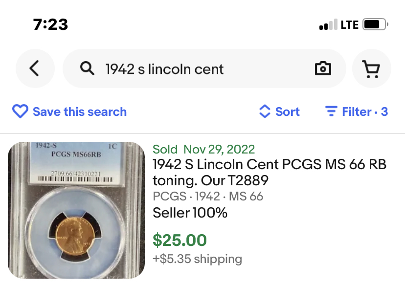Tap the "Seller 100%" rating text
Screen dimensions: 405x286
click(x=190, y=213)
